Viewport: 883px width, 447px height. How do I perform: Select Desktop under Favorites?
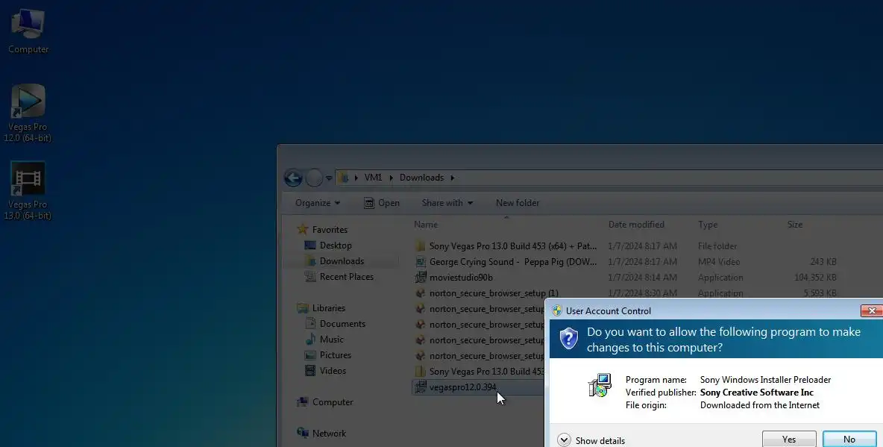336,246
